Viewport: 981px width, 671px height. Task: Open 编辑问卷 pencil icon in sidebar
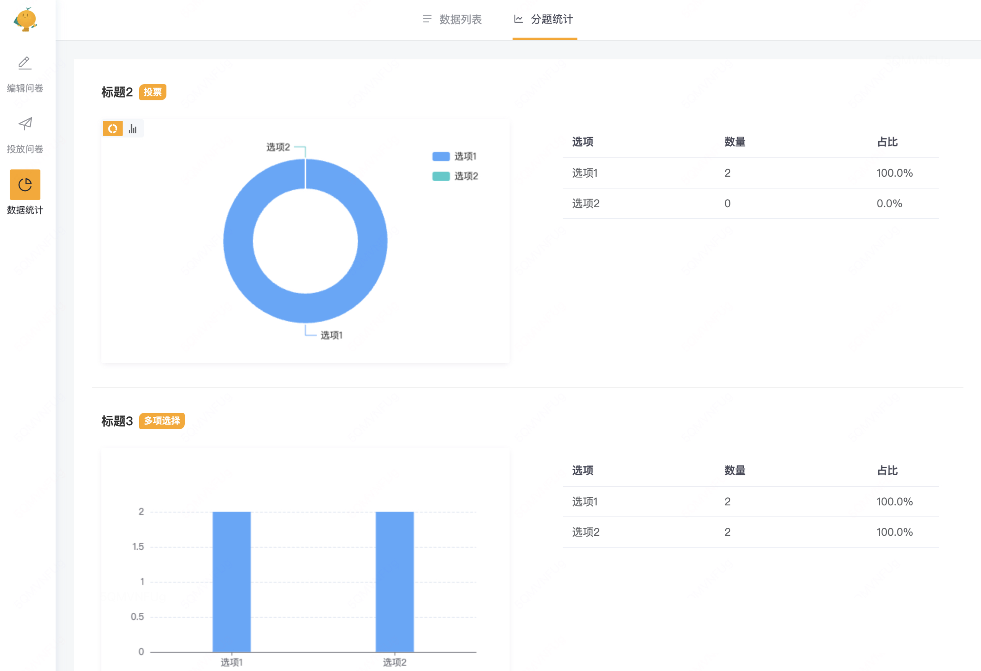25,63
